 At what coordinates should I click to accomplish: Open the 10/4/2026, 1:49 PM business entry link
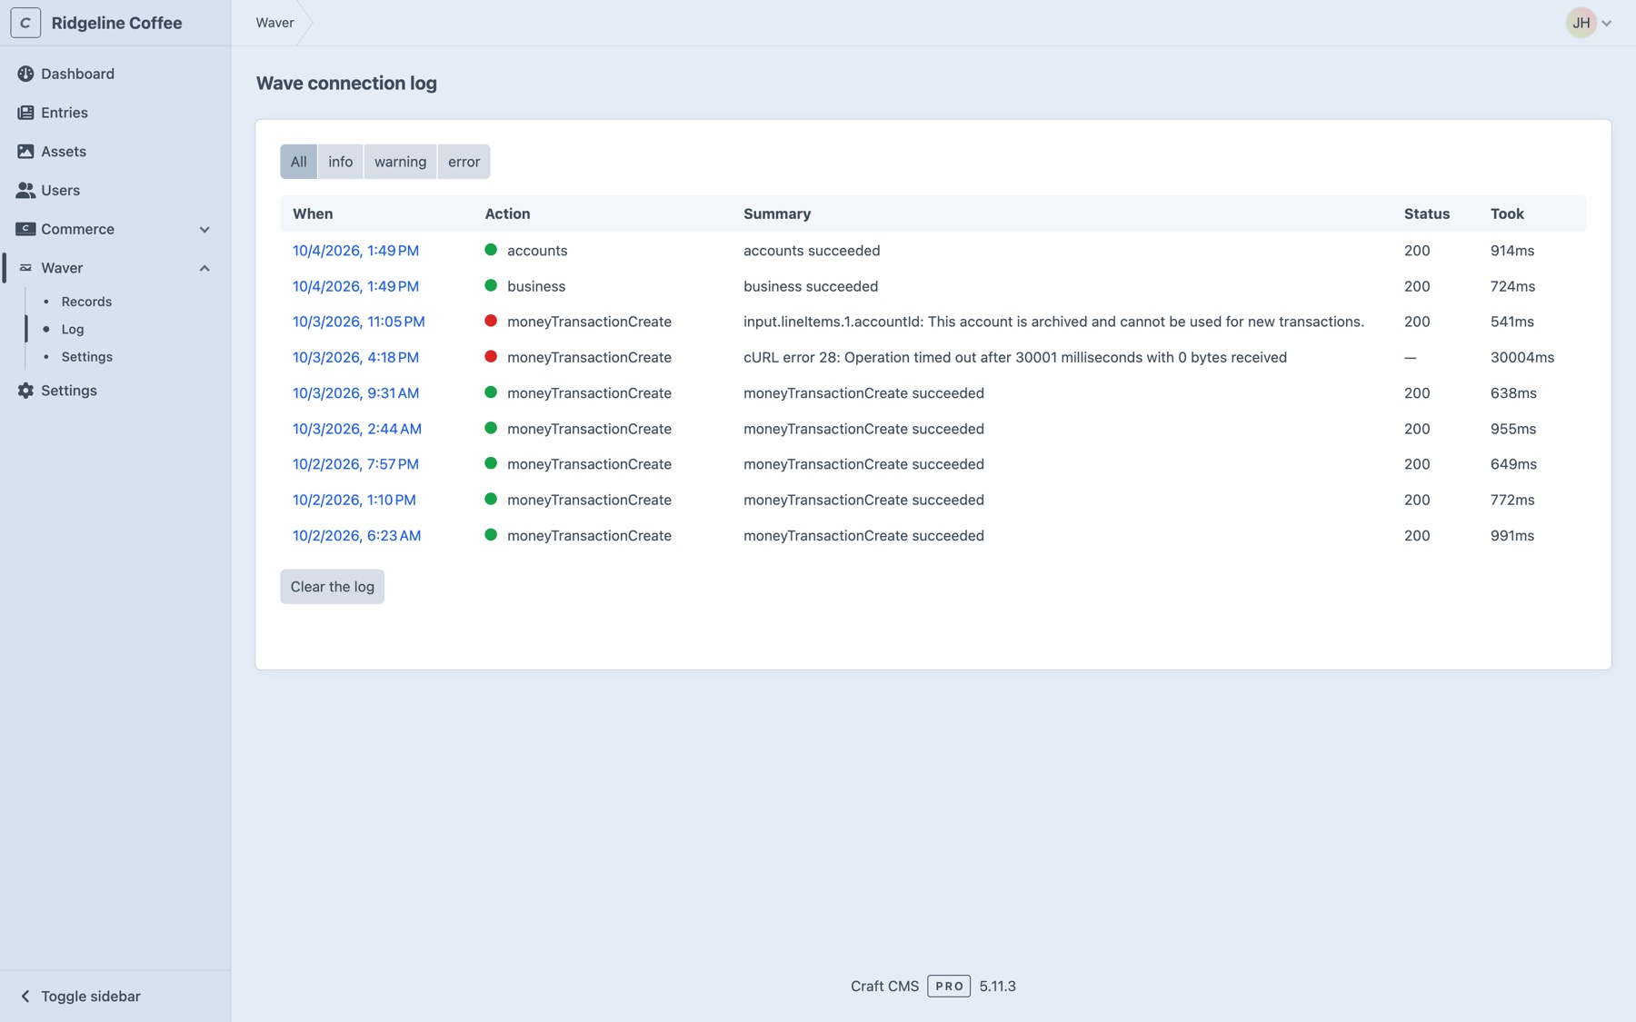point(355,286)
